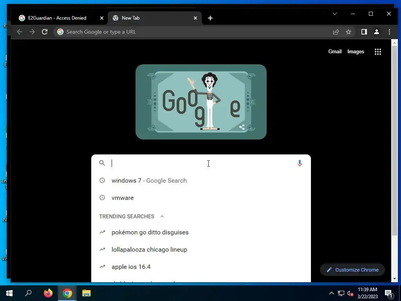The width and height of the screenshot is (401, 301).
Task: Start voice search with microphone icon
Action: (300, 163)
